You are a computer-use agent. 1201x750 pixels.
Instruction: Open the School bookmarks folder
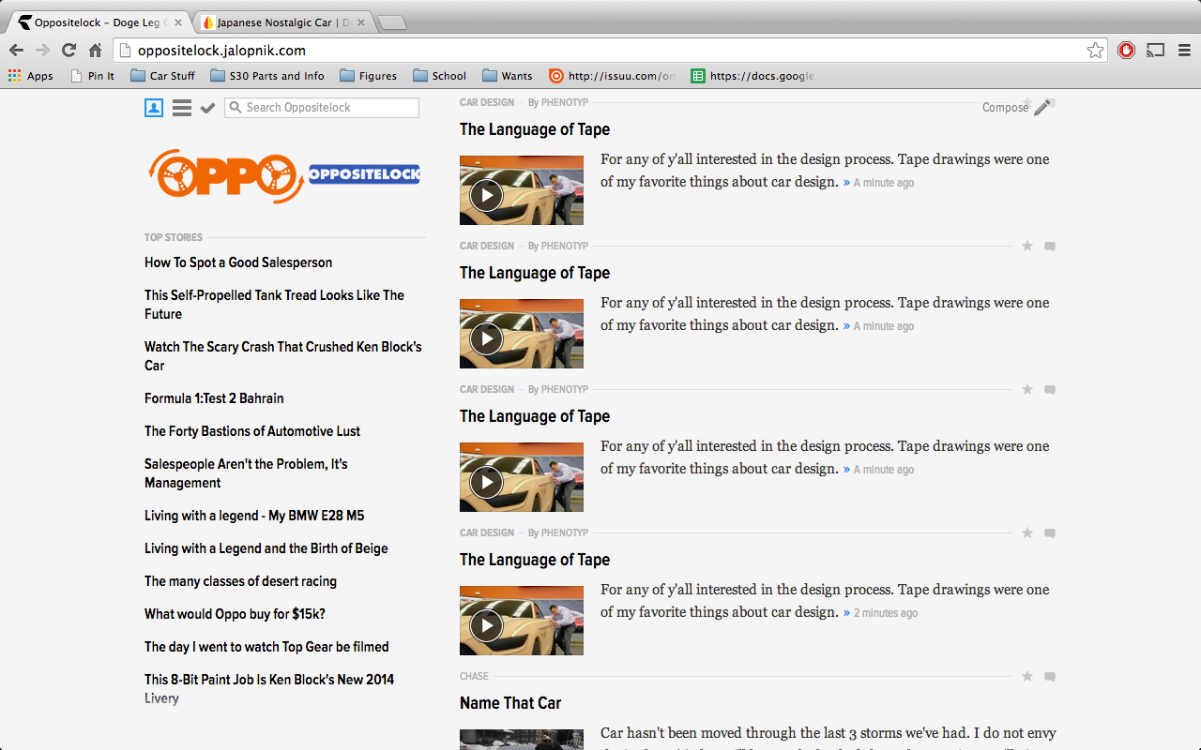click(x=439, y=76)
